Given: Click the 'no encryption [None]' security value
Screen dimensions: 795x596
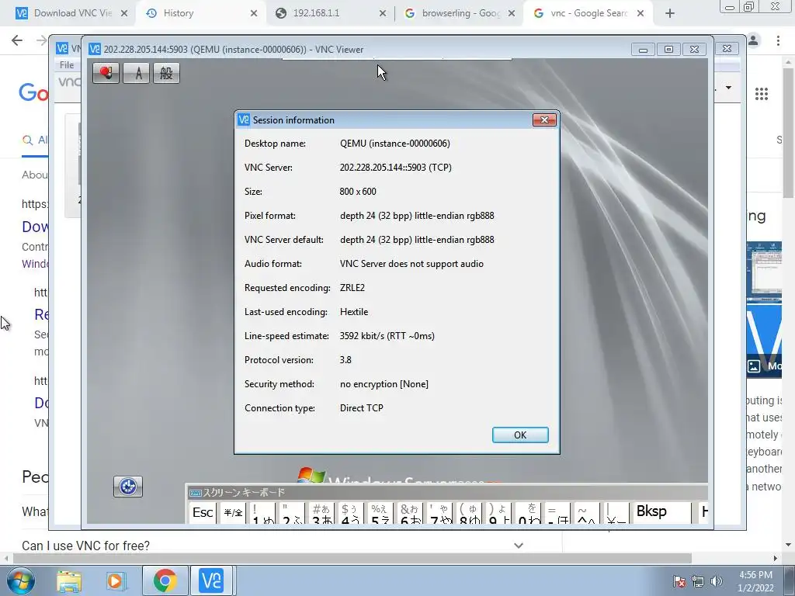Looking at the screenshot, I should pyautogui.click(x=384, y=384).
